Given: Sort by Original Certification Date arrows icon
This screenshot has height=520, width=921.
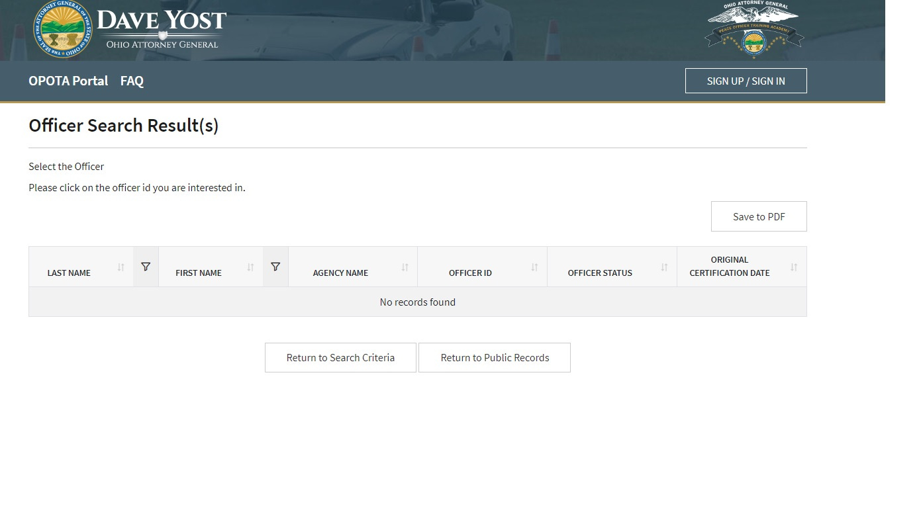Looking at the screenshot, I should click(x=794, y=267).
